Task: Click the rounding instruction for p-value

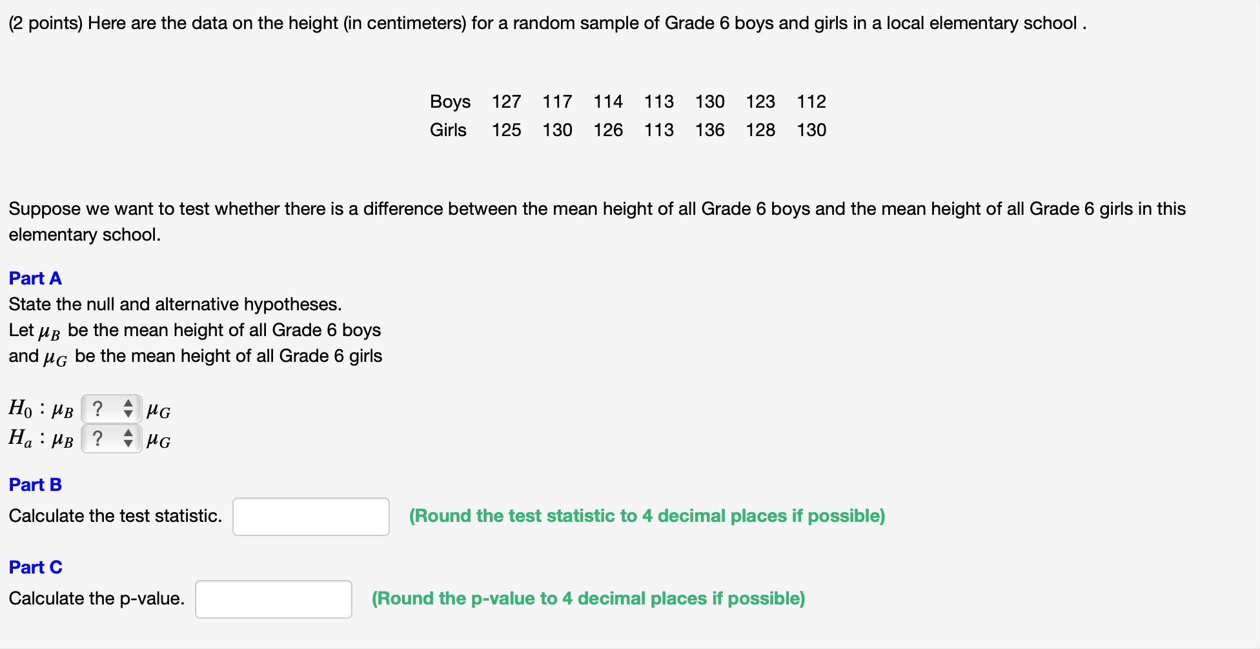Action: (588, 599)
